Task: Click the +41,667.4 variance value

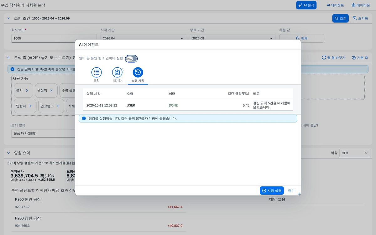Action: (x=175, y=207)
